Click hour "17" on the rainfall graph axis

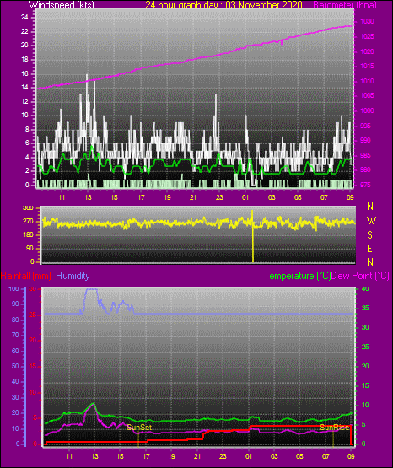(x=146, y=456)
